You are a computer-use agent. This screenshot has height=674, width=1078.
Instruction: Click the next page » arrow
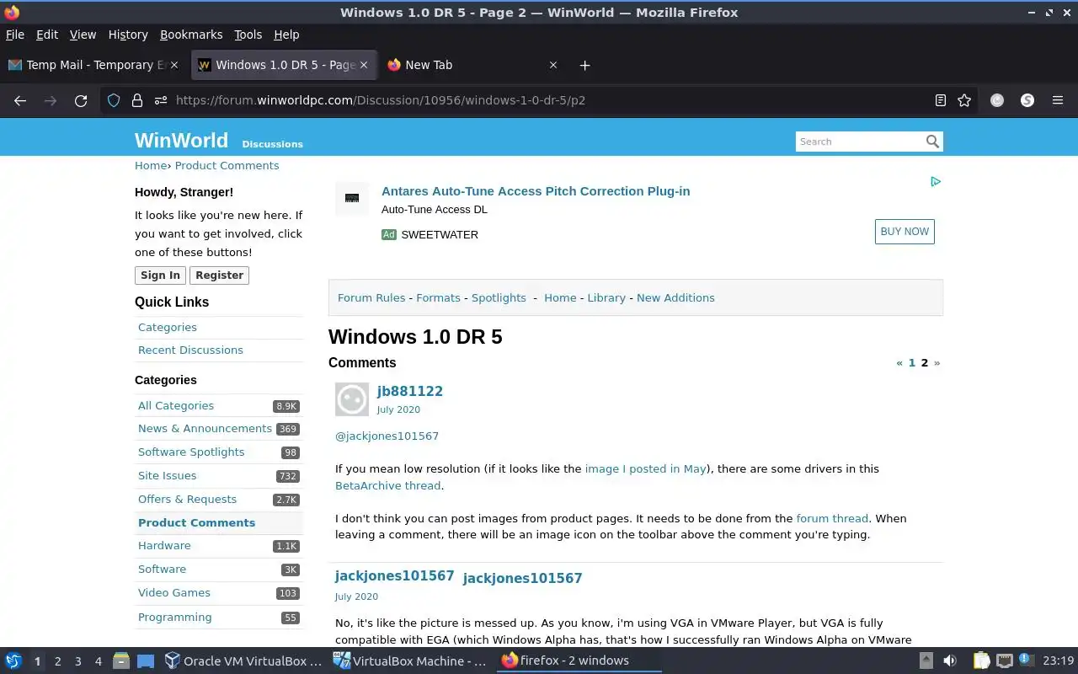click(937, 362)
